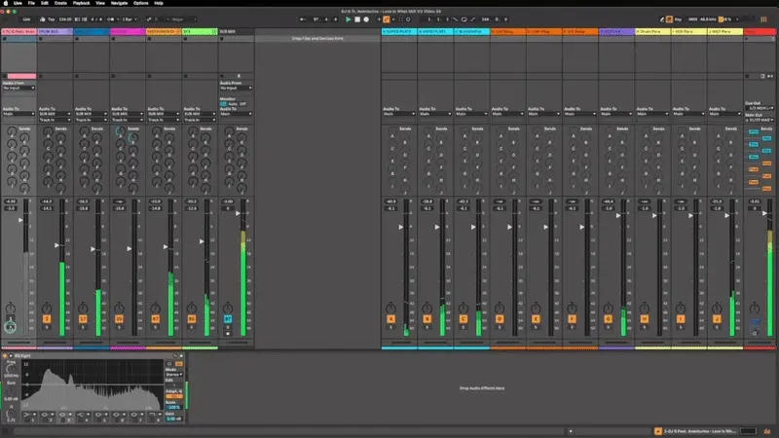Open first track's Audio From No Input dropdown
This screenshot has height=438, width=779.
[x=19, y=88]
